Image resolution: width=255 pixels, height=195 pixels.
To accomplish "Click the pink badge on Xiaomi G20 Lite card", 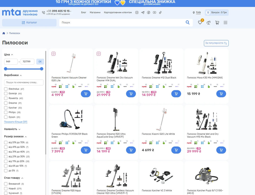I will (54, 54).
